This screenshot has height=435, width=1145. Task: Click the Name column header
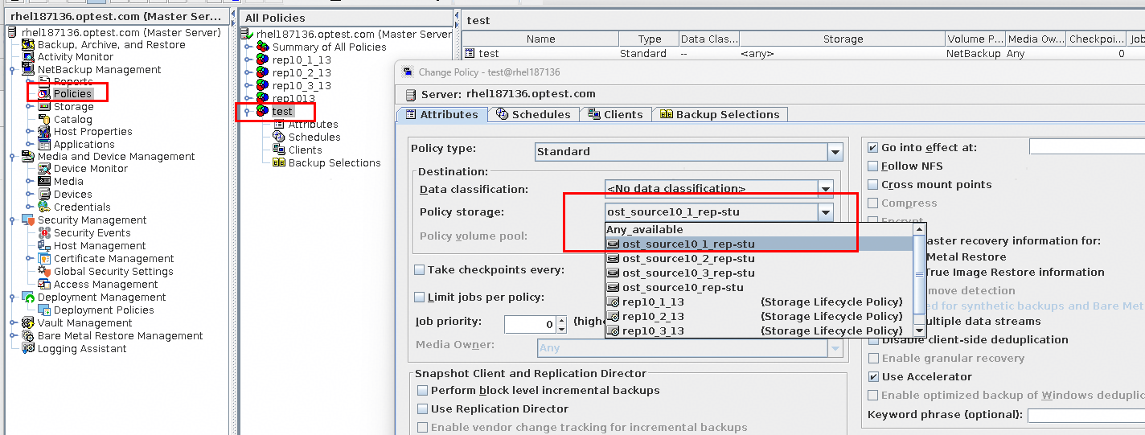coord(540,39)
